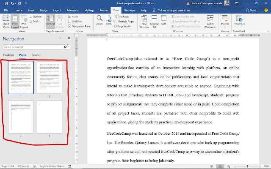The image size is (271, 169).
Task: Open the Developer tab
Action: (130, 10)
